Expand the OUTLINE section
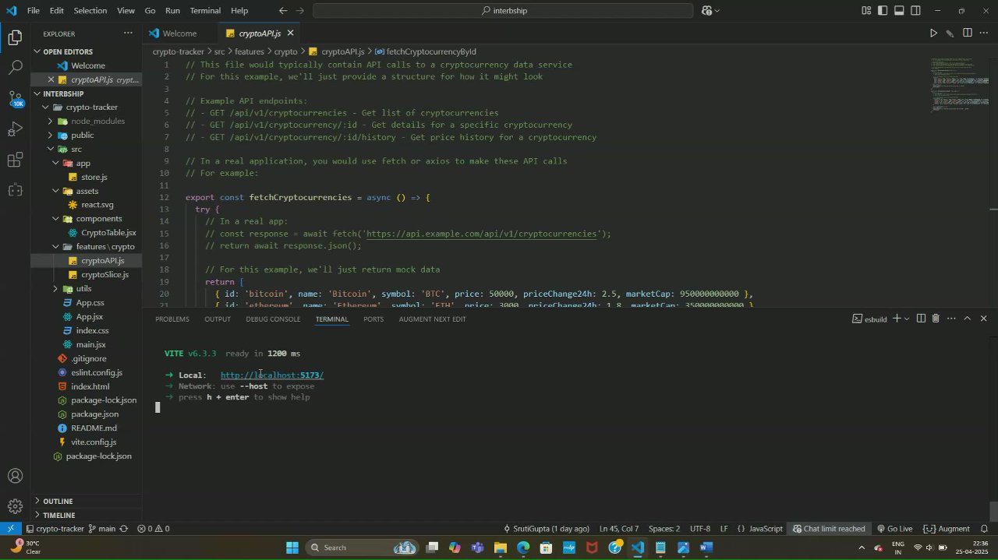Viewport: 998px width, 560px height. coord(58,501)
